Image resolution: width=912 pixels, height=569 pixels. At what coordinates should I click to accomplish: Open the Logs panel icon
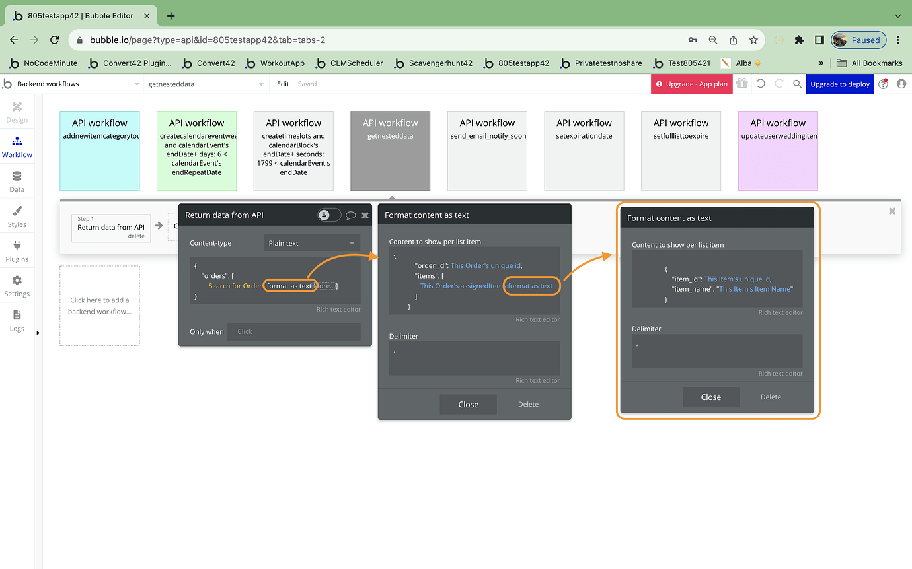(17, 320)
